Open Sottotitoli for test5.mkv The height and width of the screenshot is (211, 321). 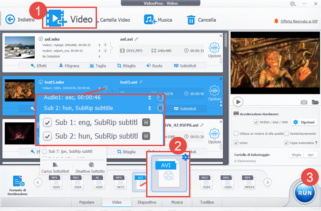(x=185, y=109)
